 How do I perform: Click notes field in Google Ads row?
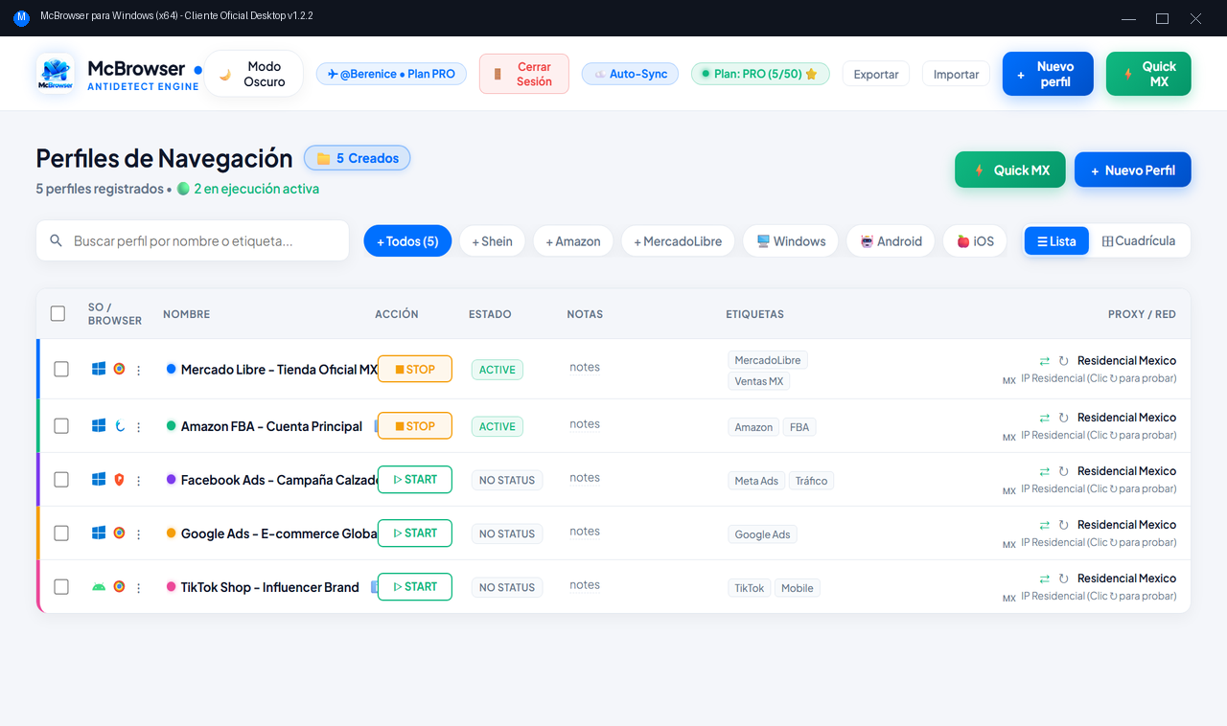[x=585, y=532]
